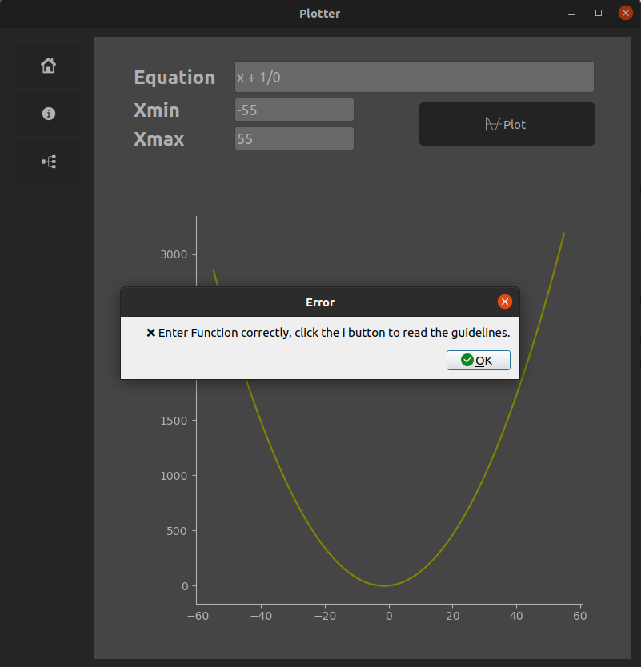Select the Equation input field
This screenshot has height=667, width=641.
coord(413,76)
